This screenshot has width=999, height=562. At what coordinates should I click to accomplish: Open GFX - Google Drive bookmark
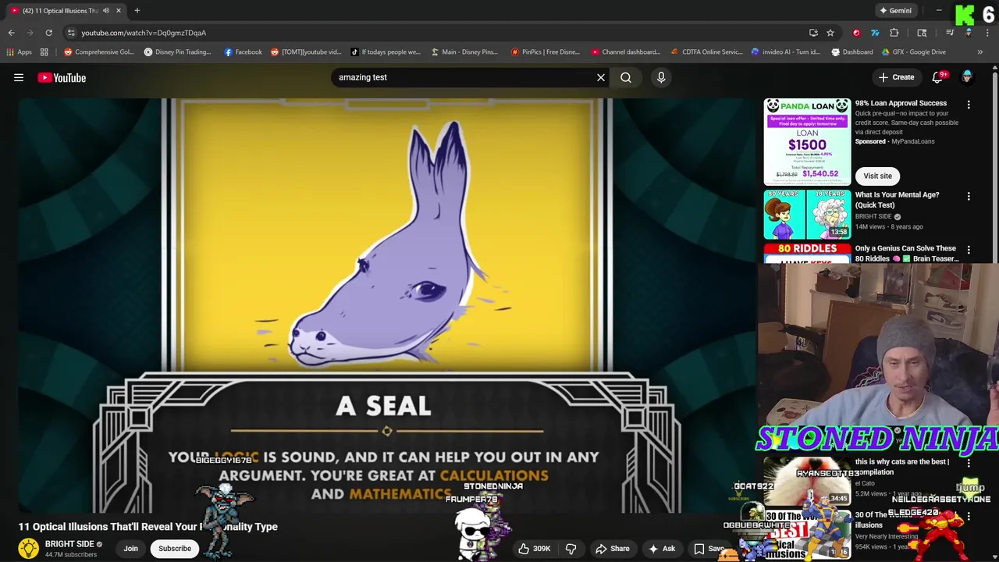[x=912, y=52]
